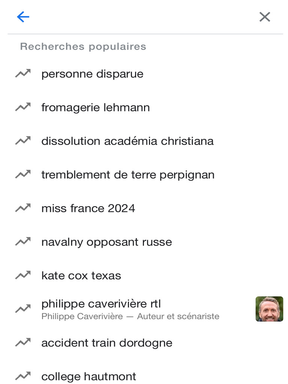
Task: Choose tremblement de terre perpignan suggestion
Action: pos(144,175)
